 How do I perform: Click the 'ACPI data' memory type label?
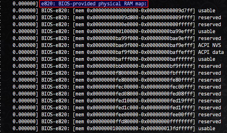pyautogui.click(x=211, y=52)
